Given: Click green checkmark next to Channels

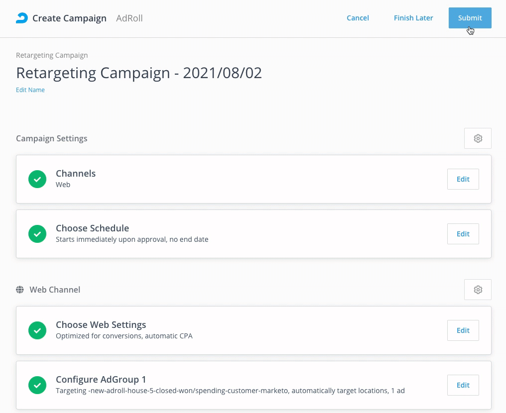Looking at the screenshot, I should 37,179.
